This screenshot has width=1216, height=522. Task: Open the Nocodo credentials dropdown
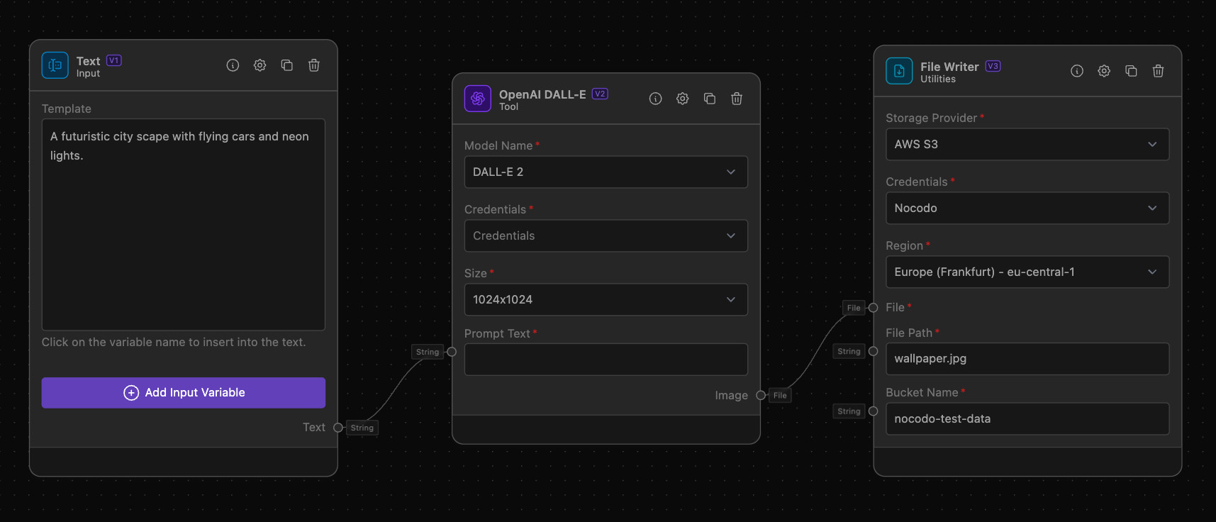tap(1027, 208)
